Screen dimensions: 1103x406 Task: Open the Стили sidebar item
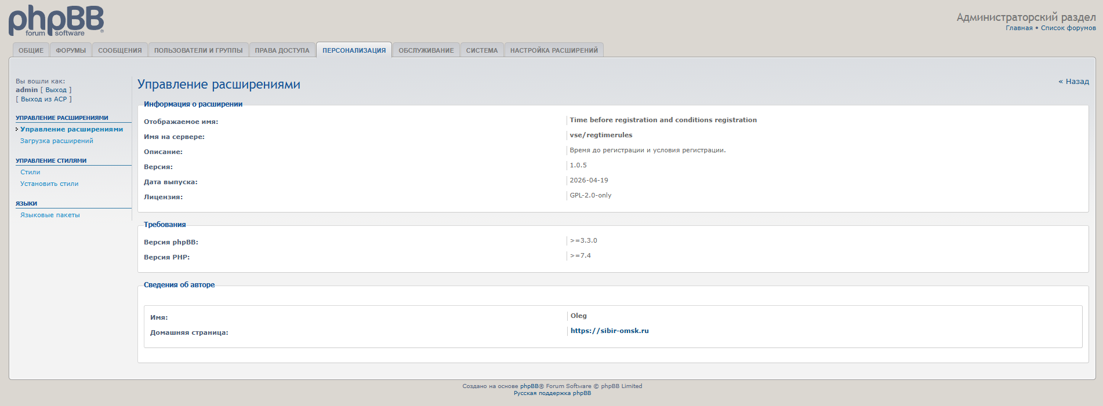(30, 172)
